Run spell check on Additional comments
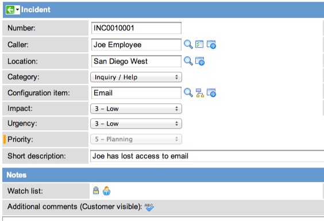 click(149, 207)
